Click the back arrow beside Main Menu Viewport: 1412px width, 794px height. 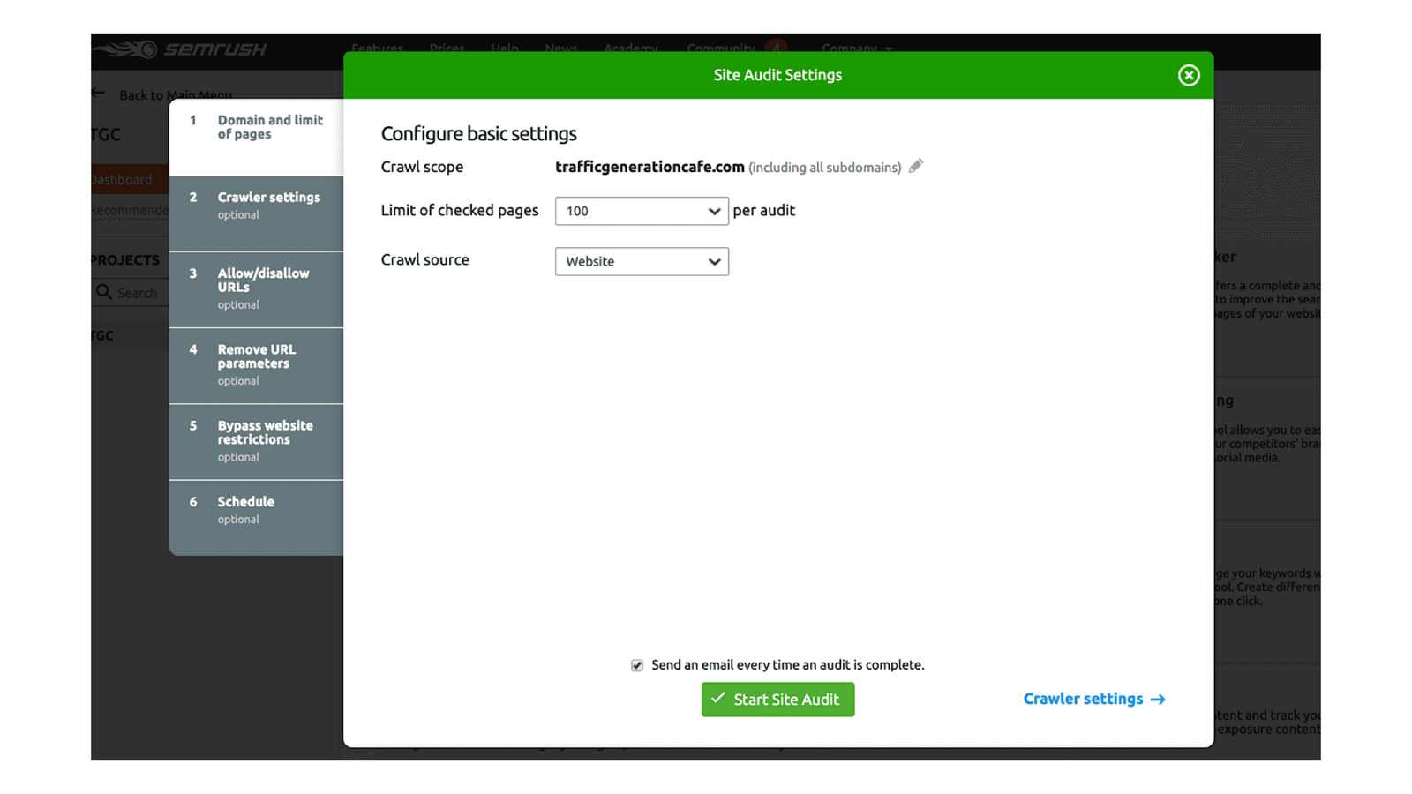(x=99, y=92)
